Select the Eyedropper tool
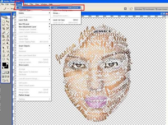168x125 pixels. click(x=8, y=55)
